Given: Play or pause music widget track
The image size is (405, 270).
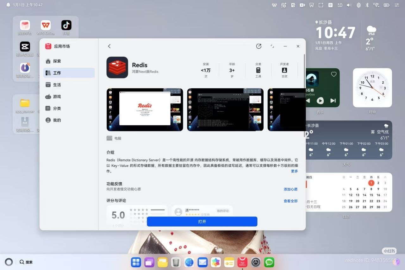Looking at the screenshot, I should [x=320, y=101].
